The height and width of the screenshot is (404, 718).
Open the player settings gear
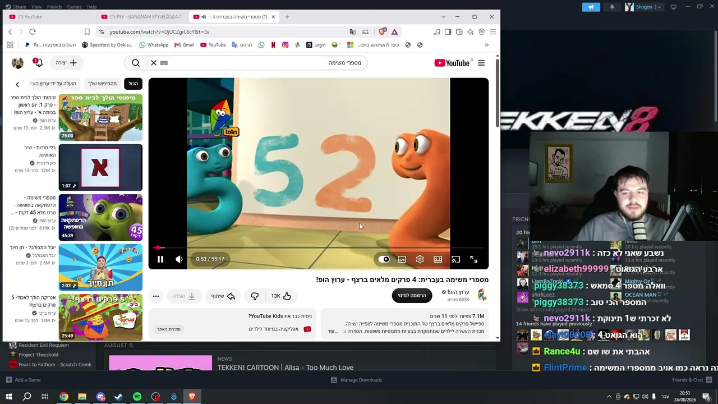click(x=420, y=259)
